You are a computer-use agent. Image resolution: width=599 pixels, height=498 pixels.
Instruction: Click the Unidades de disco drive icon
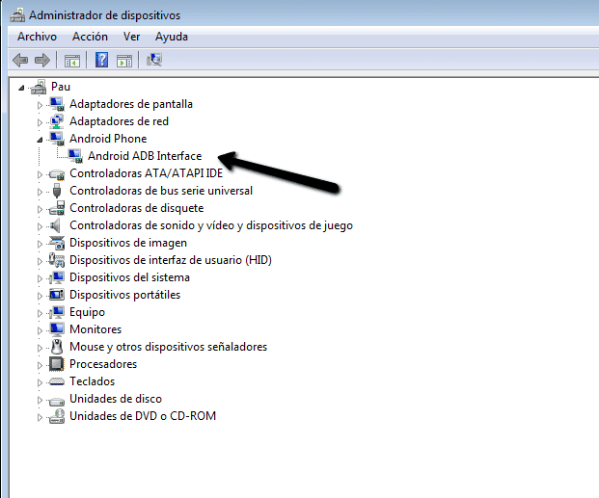tap(57, 401)
